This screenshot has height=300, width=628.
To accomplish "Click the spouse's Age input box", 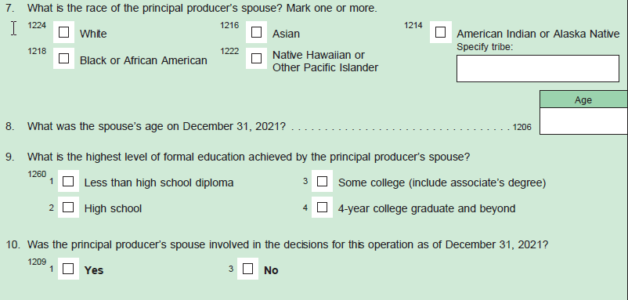I will click(x=583, y=121).
